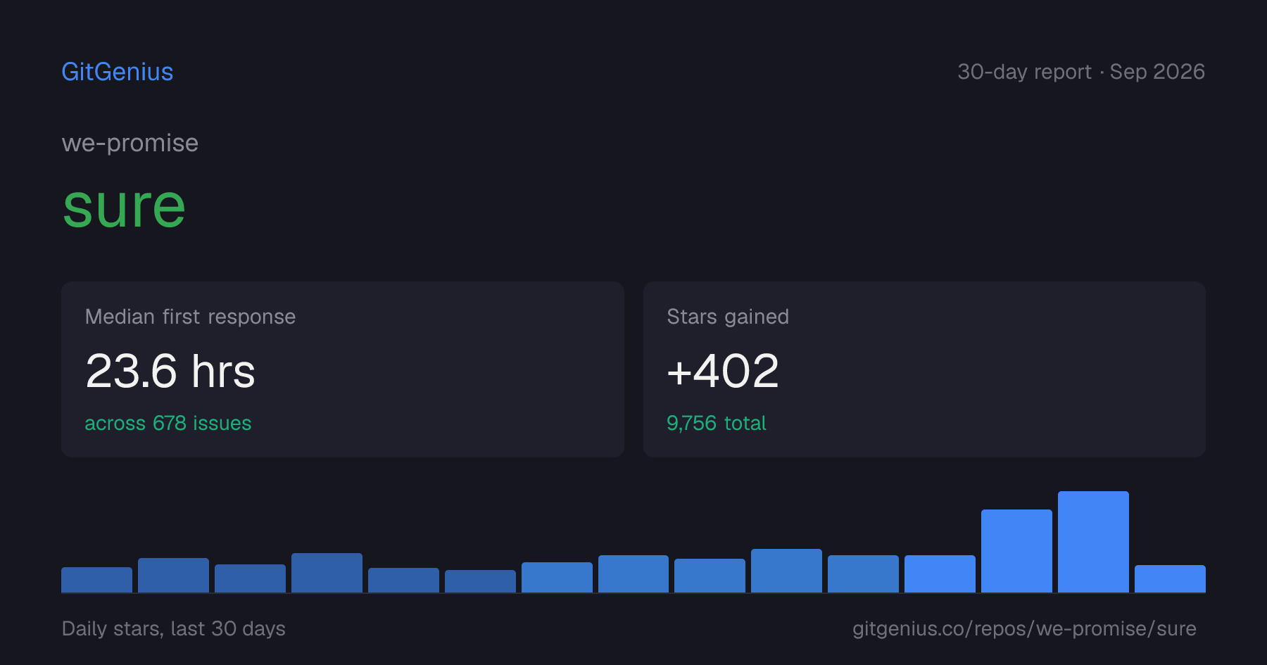Click the across 678 issues text

[x=168, y=423]
